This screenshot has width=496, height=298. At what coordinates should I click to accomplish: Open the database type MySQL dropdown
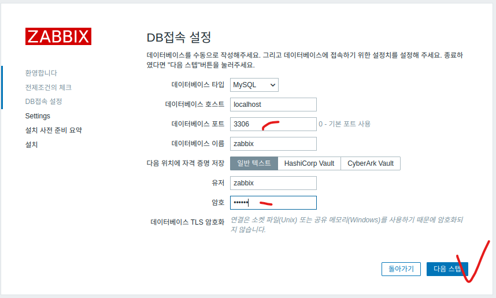[254, 85]
